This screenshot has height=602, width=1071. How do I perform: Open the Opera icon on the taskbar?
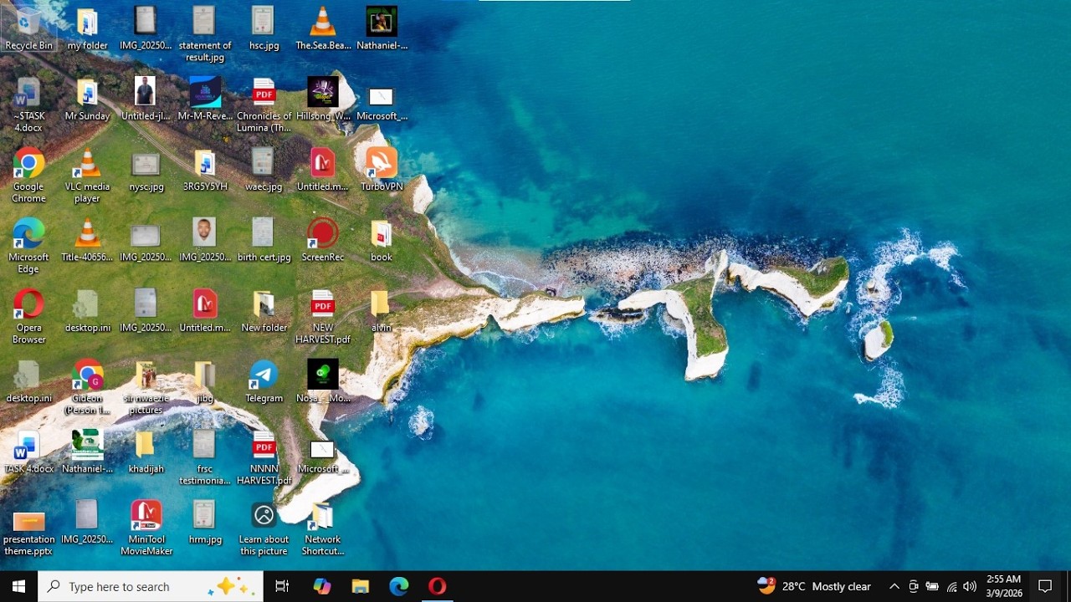pyautogui.click(x=437, y=586)
